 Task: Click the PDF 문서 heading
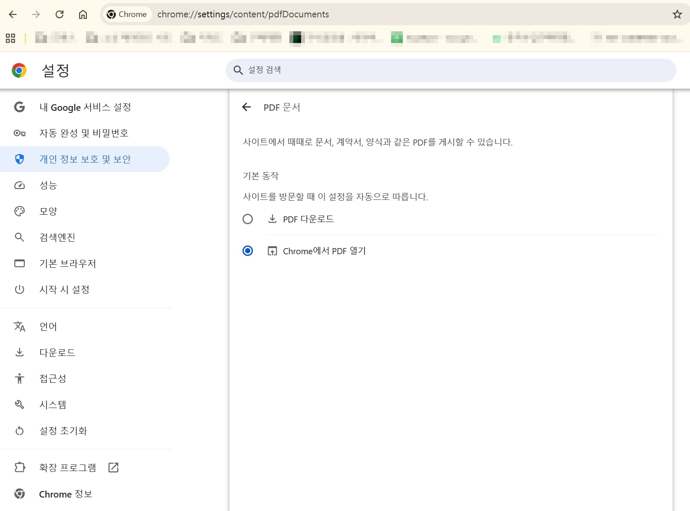click(x=282, y=107)
